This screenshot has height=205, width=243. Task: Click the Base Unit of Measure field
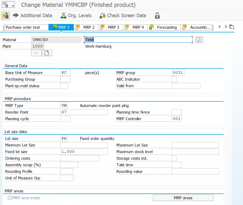click(65, 73)
